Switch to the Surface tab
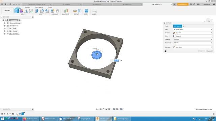This screenshot has width=216, height=121. click(28, 7)
